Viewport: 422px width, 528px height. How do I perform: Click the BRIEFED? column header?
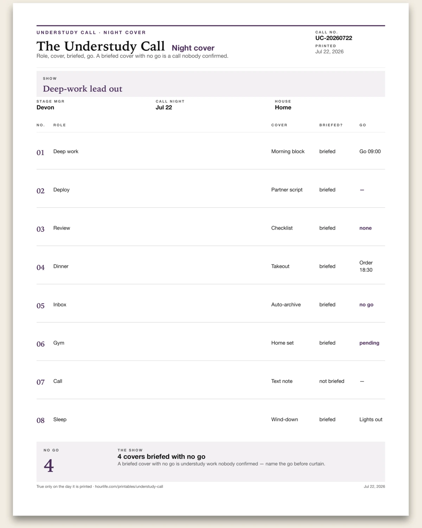point(331,125)
